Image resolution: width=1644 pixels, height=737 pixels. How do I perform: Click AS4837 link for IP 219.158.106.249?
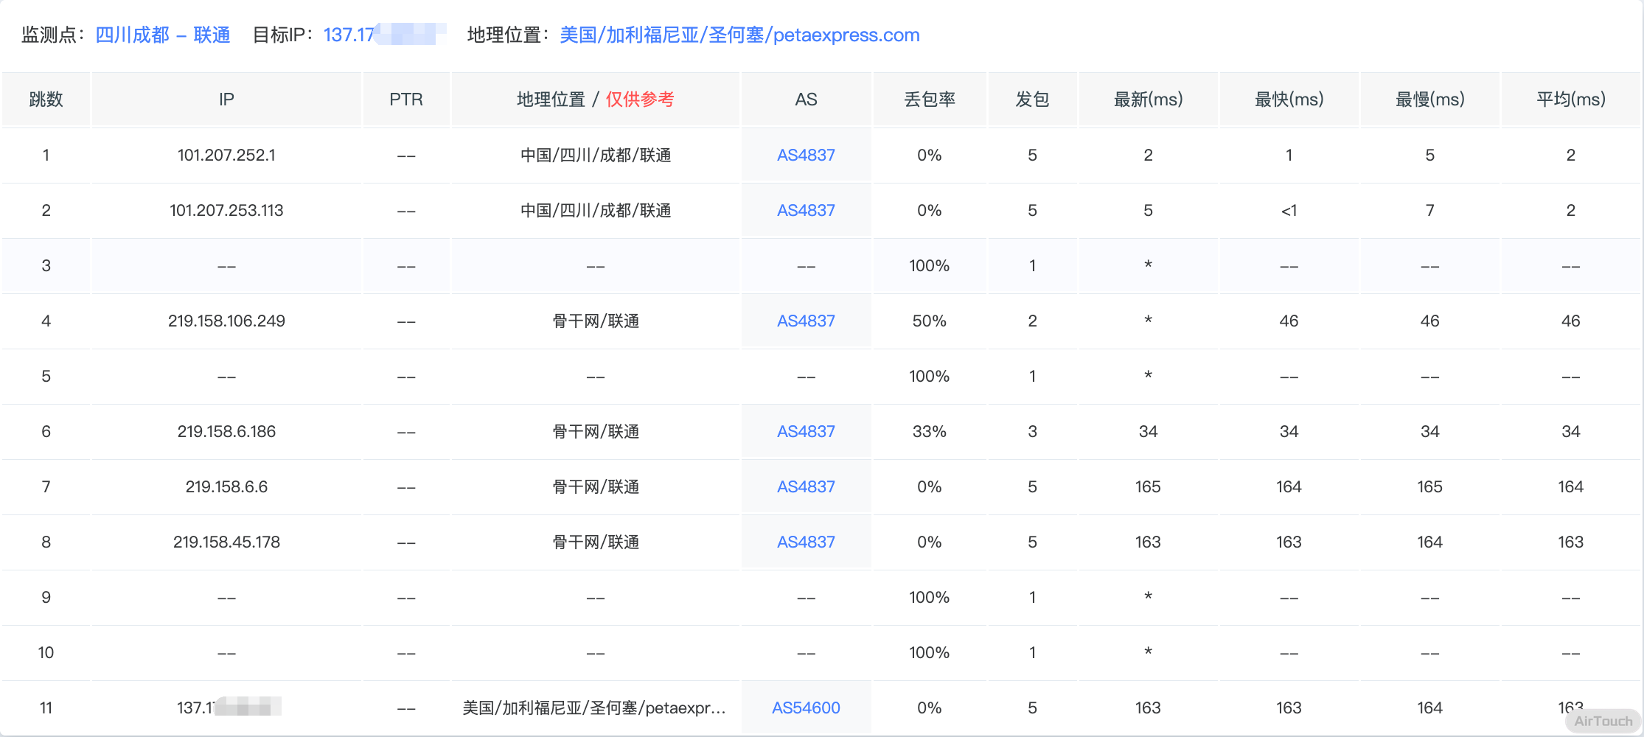(806, 321)
